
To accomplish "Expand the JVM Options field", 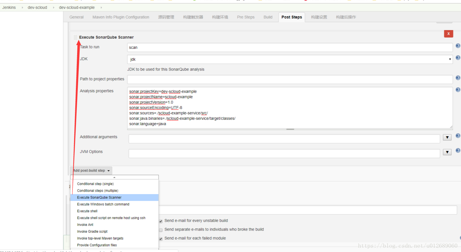I will tap(447, 152).
